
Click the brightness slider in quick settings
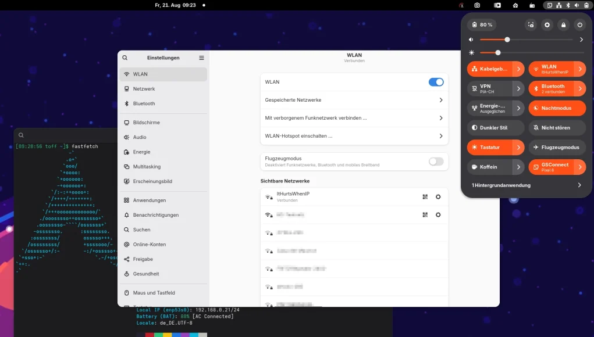click(x=532, y=53)
